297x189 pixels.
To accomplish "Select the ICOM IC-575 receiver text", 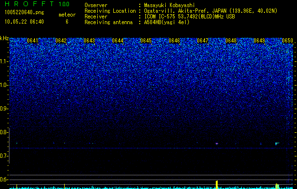I will point(189,17).
